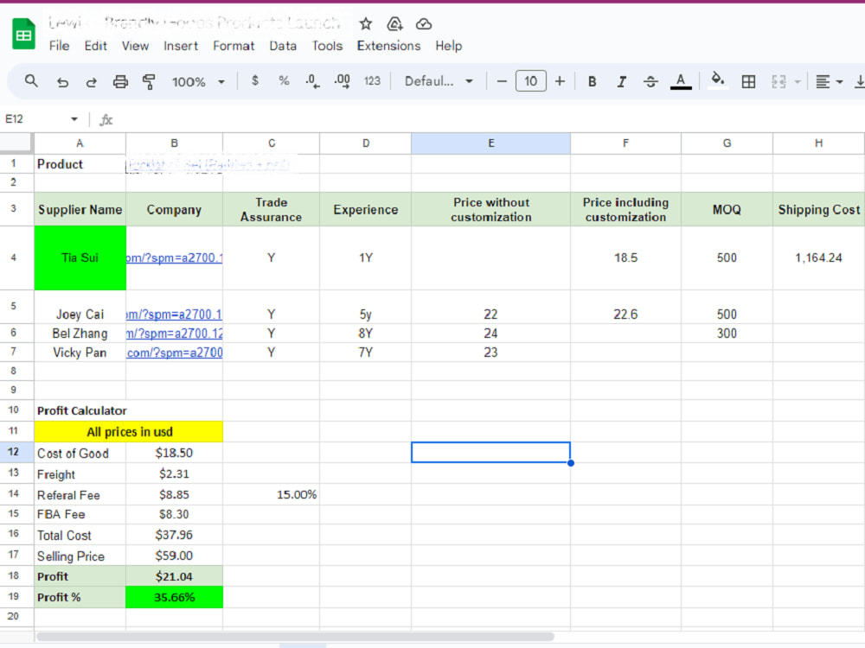Screen dimensions: 865x648
Task: Increase font size with plus button
Action: [560, 81]
